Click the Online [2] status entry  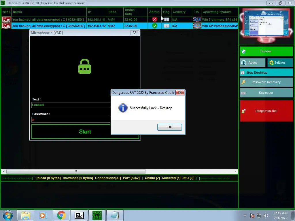(152, 178)
